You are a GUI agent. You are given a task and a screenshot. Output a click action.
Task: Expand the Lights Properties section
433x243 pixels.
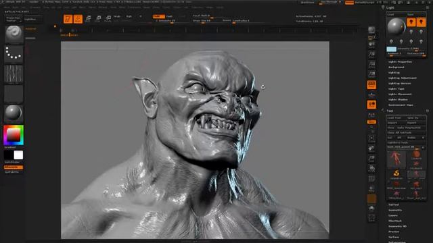click(400, 61)
